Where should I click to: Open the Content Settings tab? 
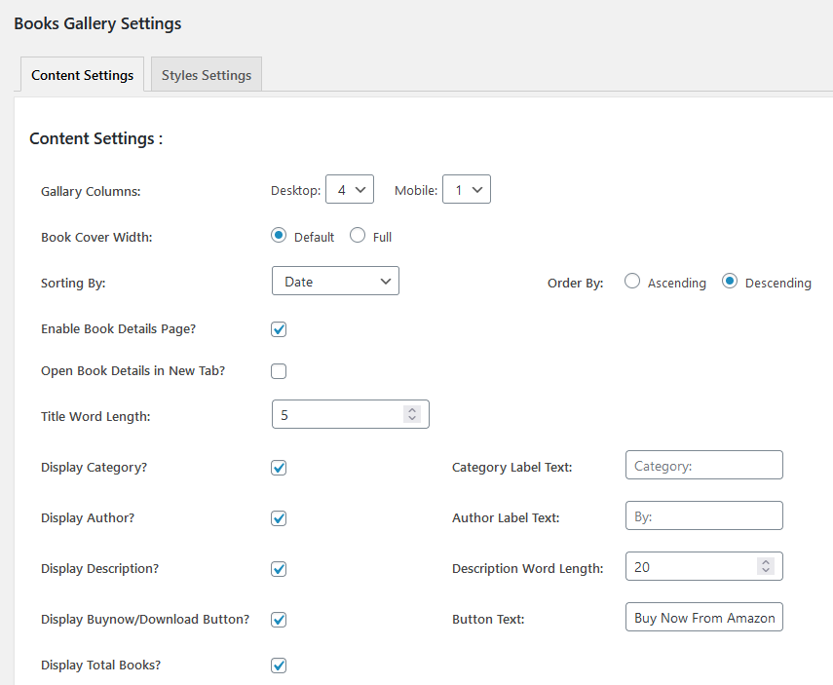[83, 74]
